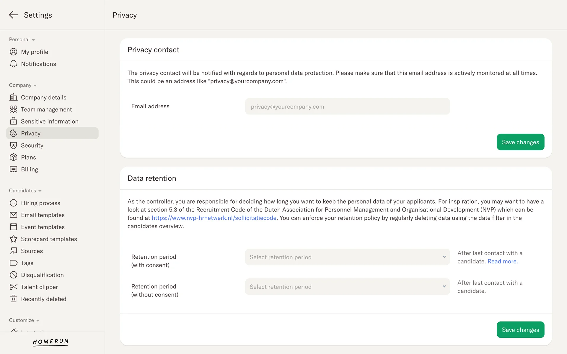Click the Security shield icon

point(13,145)
